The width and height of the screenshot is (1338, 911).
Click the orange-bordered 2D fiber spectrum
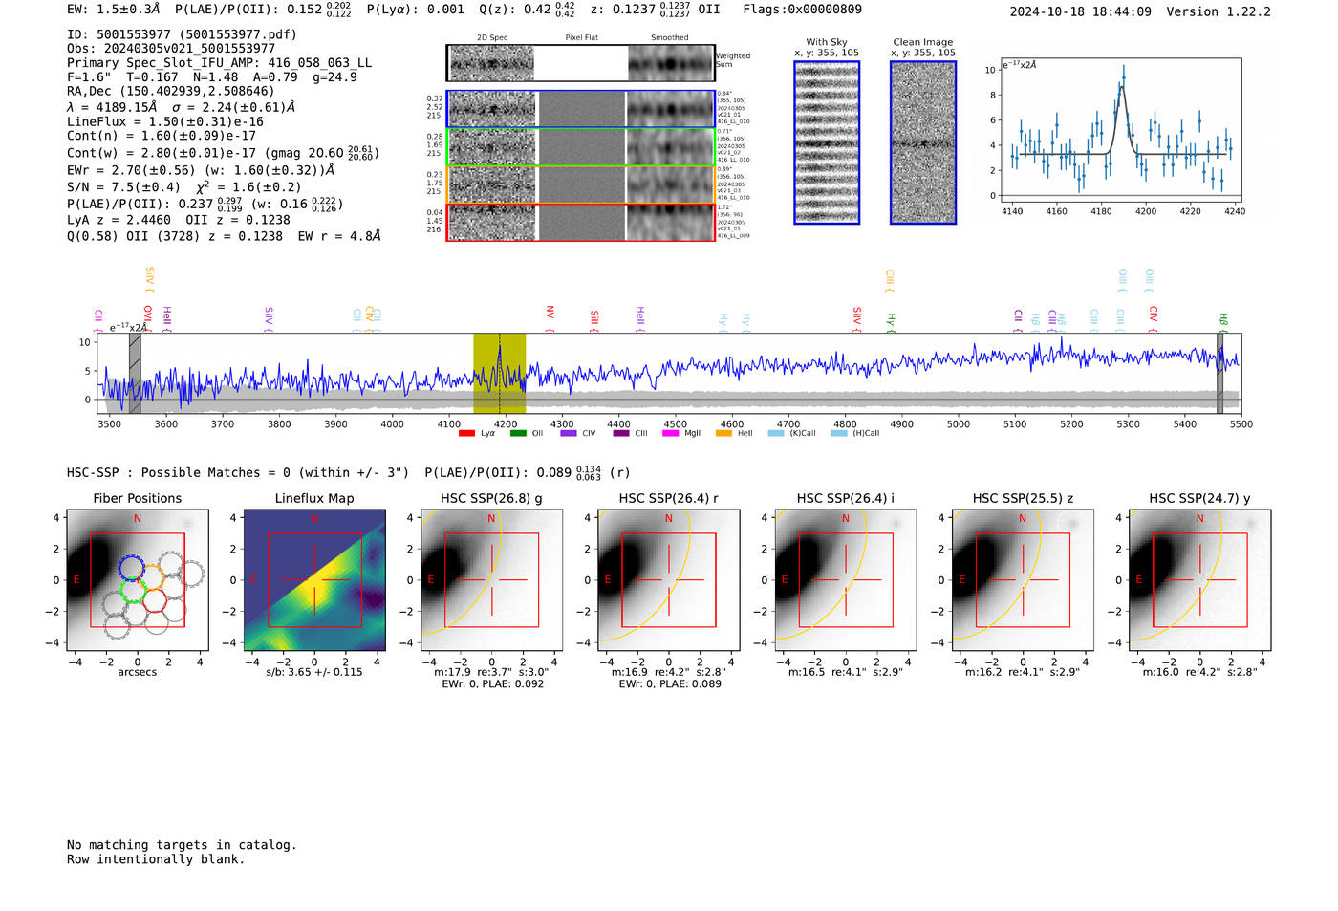pos(581,184)
